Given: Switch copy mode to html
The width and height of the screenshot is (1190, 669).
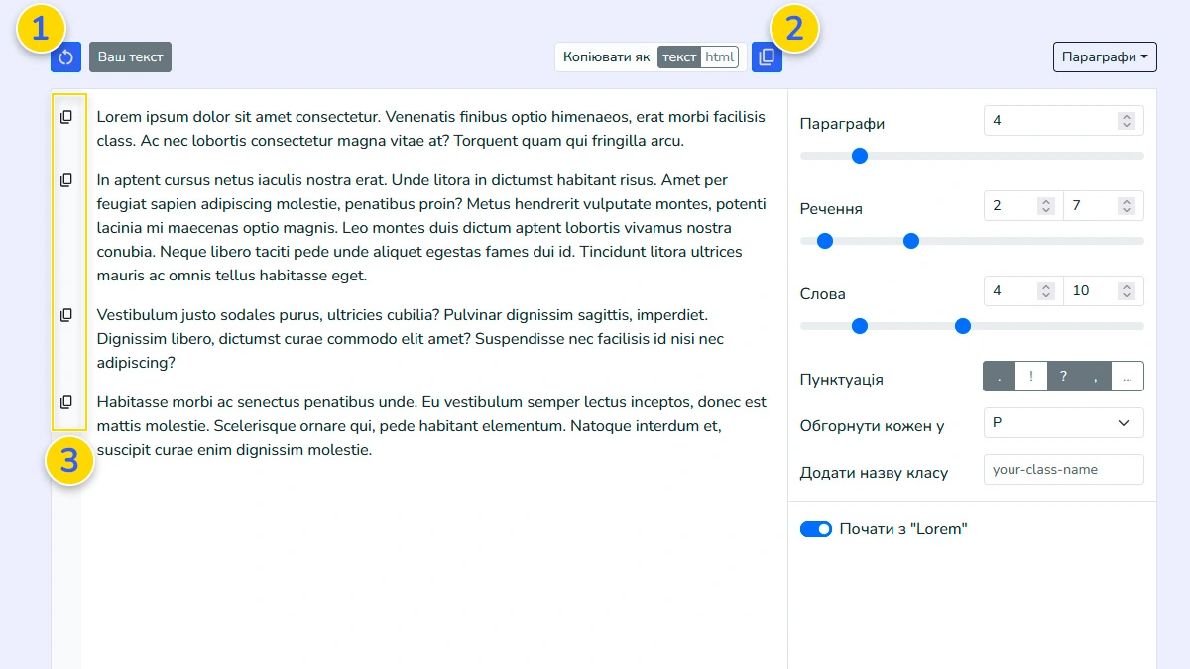Looking at the screenshot, I should tap(719, 57).
